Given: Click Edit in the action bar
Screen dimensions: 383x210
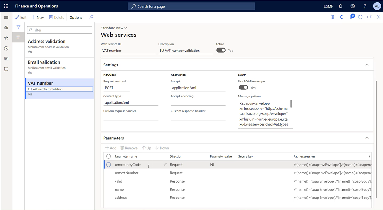Looking at the screenshot, I should [x=21, y=17].
